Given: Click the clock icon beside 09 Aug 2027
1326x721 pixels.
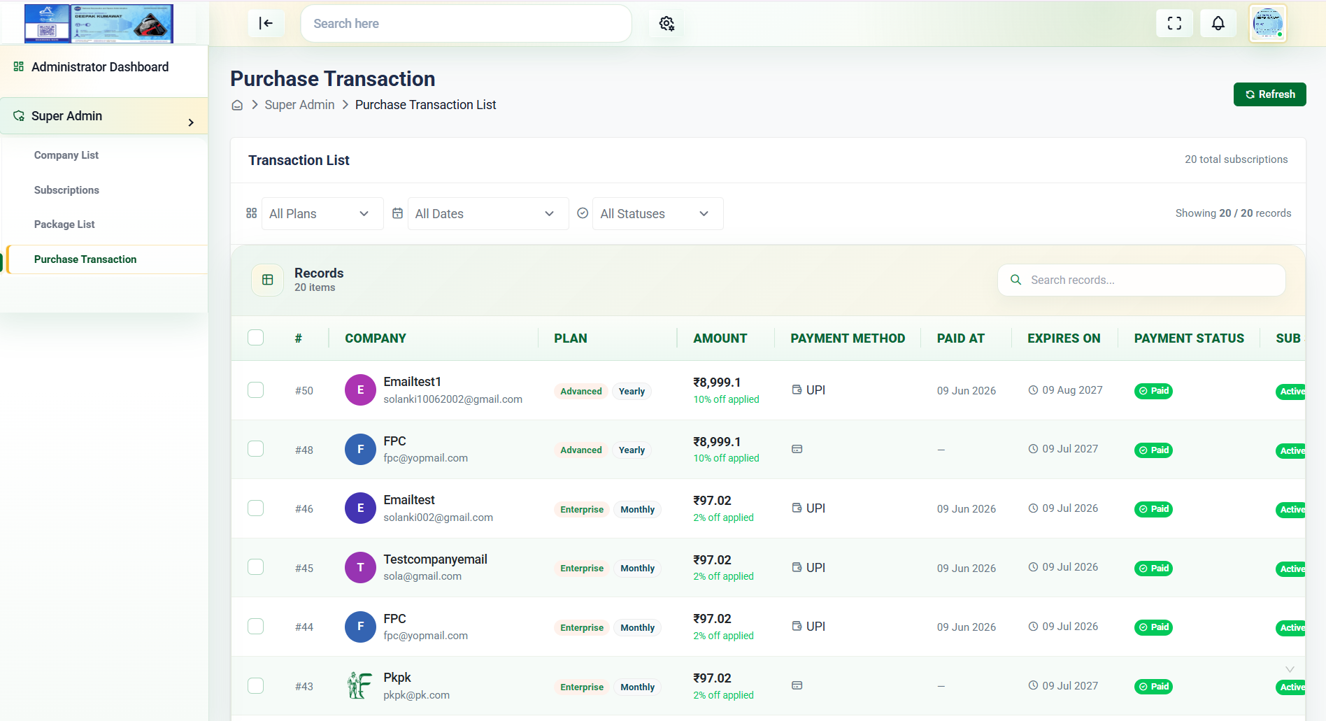Looking at the screenshot, I should point(1033,390).
